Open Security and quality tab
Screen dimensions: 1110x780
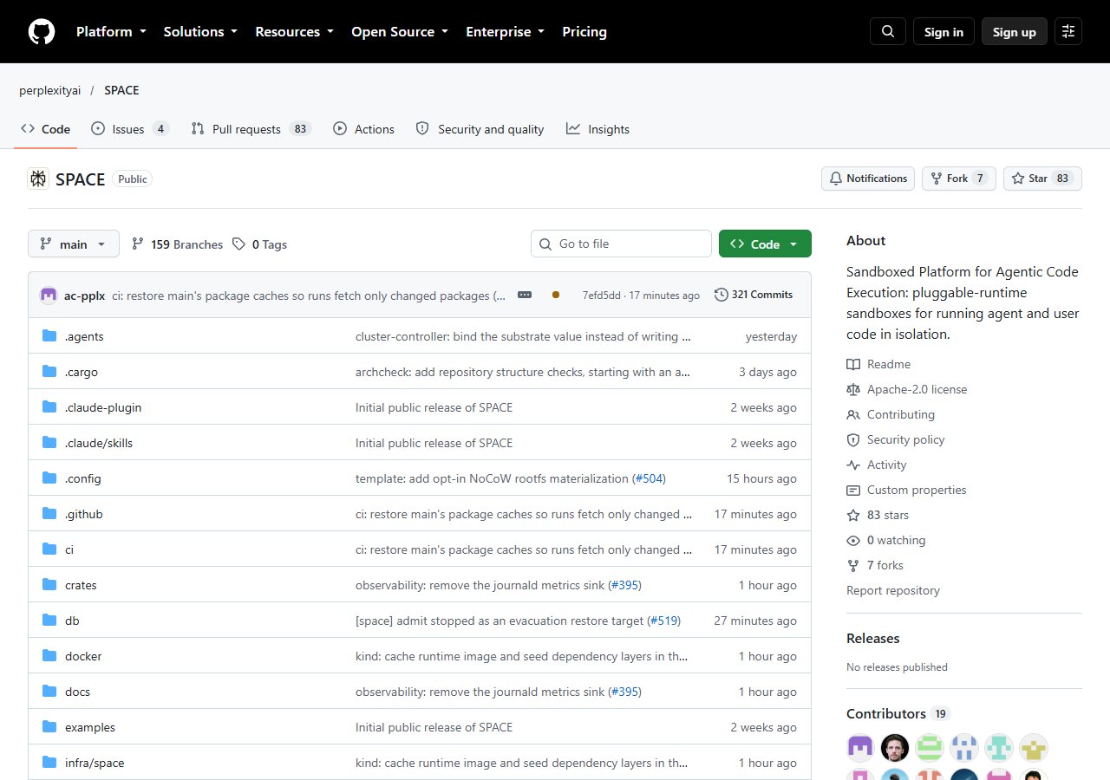click(x=480, y=129)
